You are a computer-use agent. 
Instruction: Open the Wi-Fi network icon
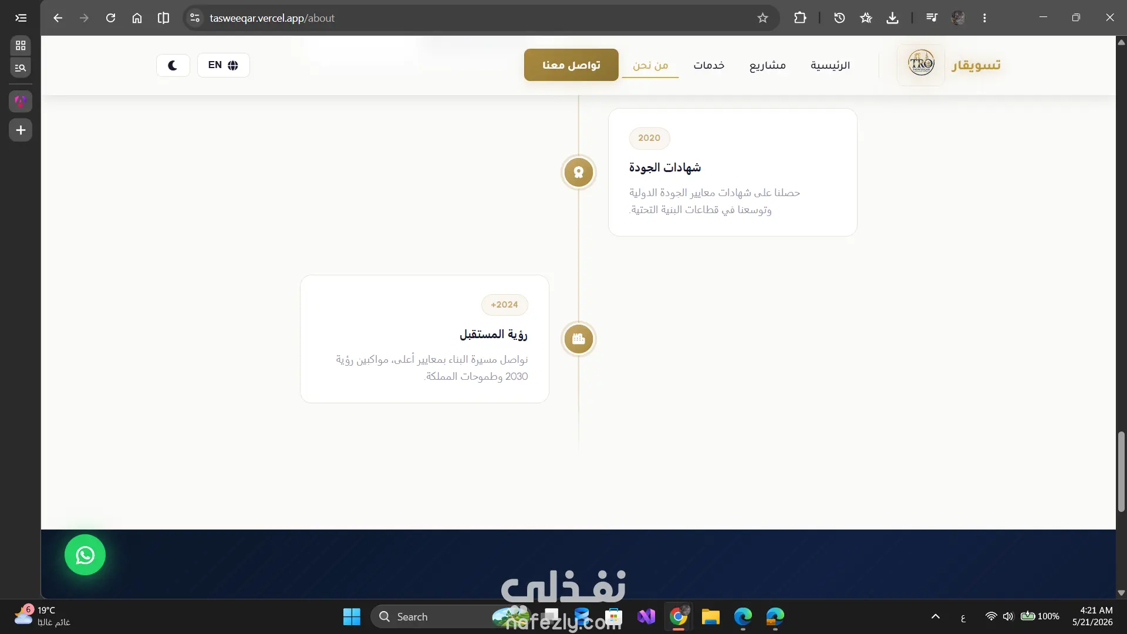[991, 616]
